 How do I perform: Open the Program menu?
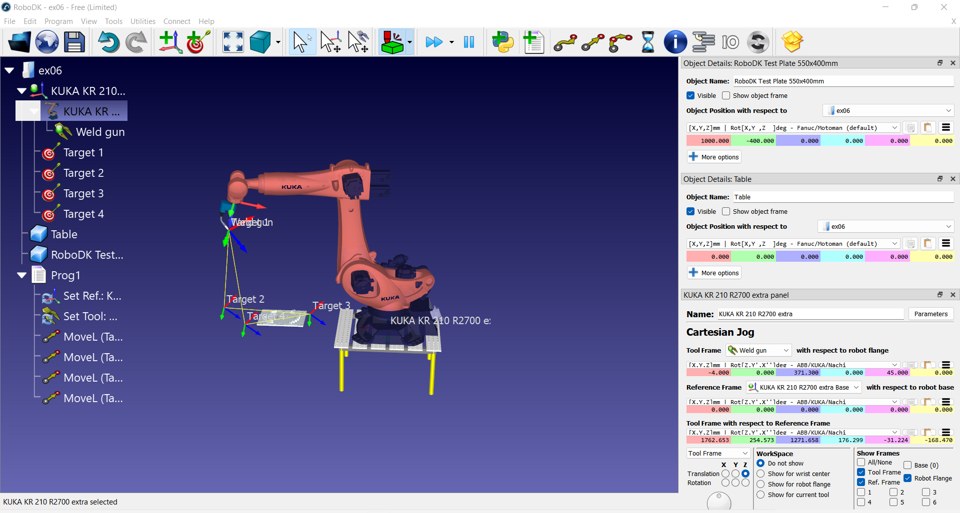click(58, 21)
